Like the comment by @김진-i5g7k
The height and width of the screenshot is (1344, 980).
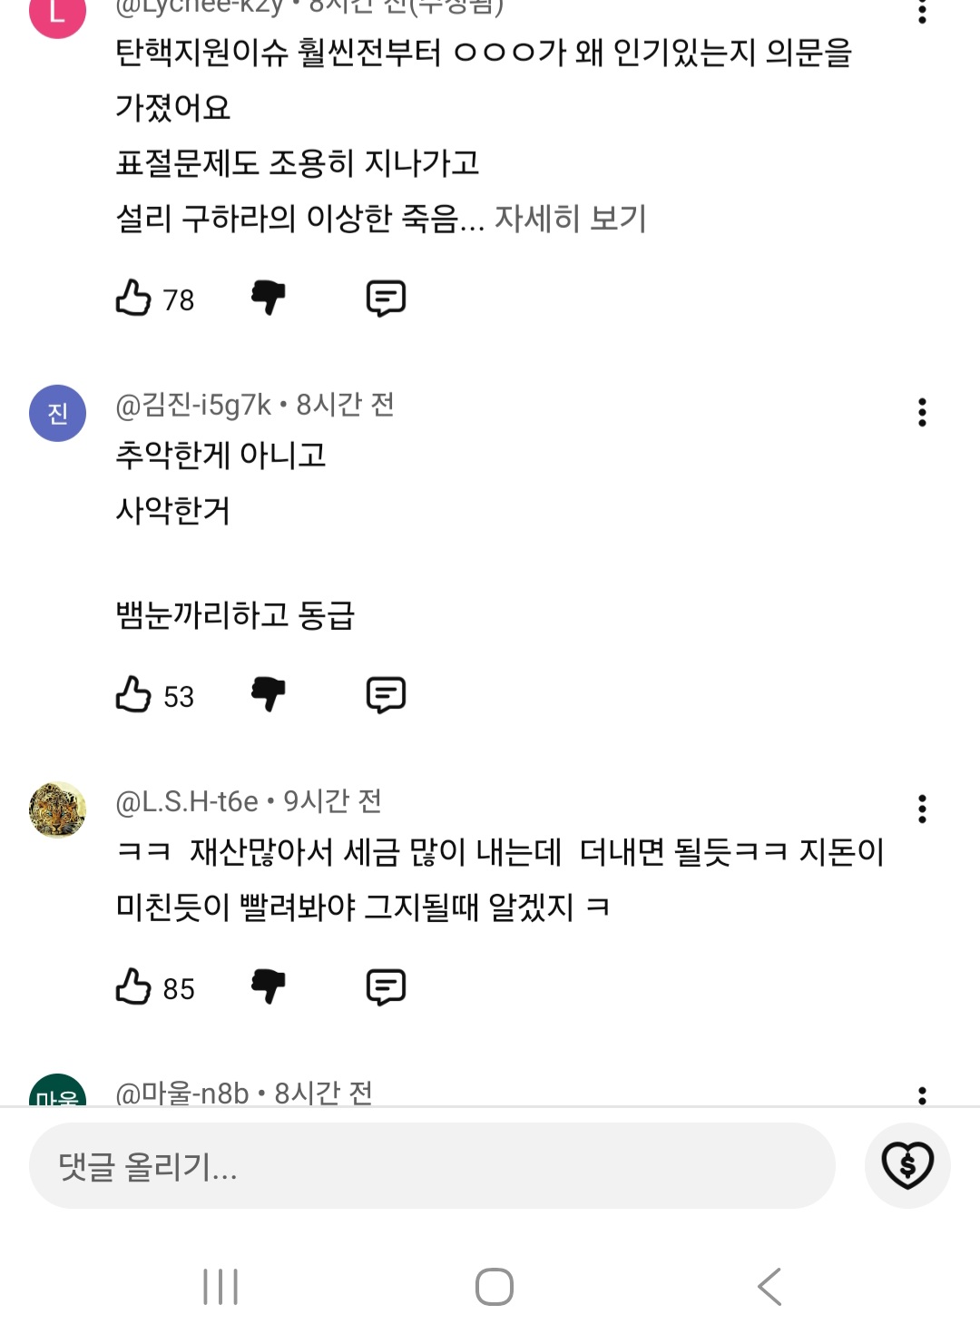coord(133,695)
